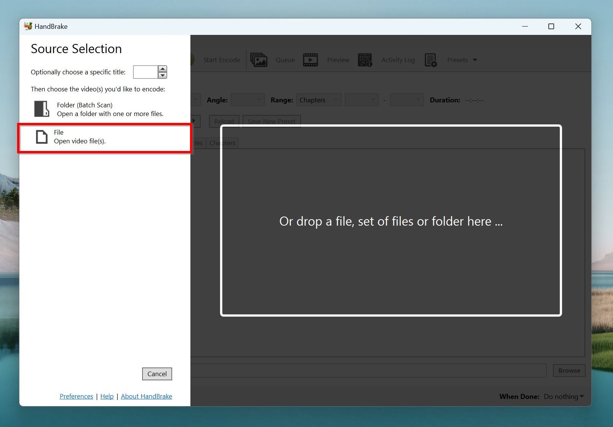Switch to the Titles tab
This screenshot has height=427, width=613.
pos(197,143)
